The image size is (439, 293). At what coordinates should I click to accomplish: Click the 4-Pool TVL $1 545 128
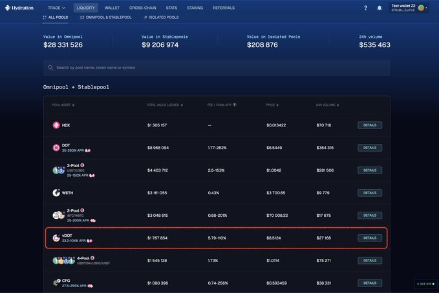157,260
